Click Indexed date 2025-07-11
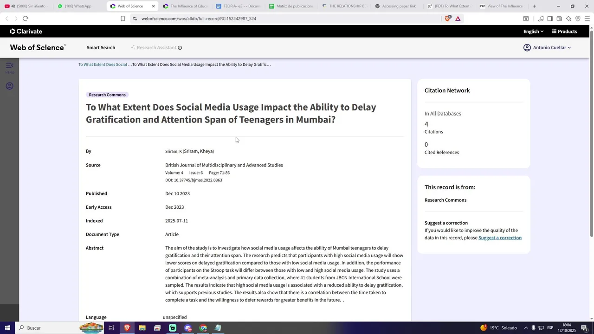 click(176, 221)
